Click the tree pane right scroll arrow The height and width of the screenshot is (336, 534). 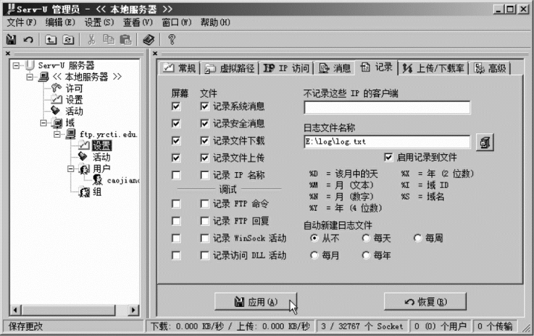point(133,310)
